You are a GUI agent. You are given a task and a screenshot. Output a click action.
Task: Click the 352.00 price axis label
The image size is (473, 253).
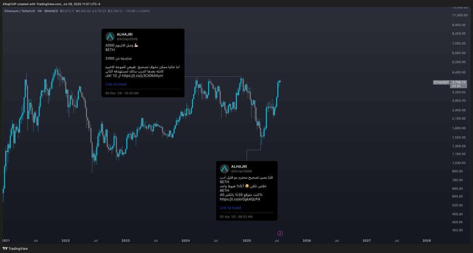[457, 230]
